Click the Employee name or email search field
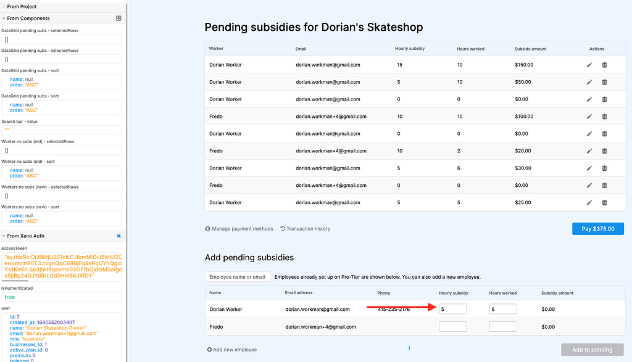The image size is (632, 362). point(238,276)
